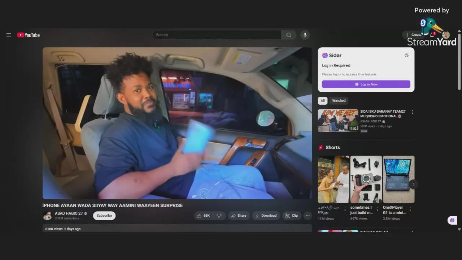Start voice search with microphone icon
This screenshot has height=260, width=462.
[305, 35]
